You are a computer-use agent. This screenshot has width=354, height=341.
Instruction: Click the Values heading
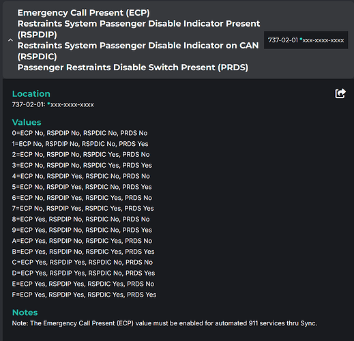click(x=27, y=122)
